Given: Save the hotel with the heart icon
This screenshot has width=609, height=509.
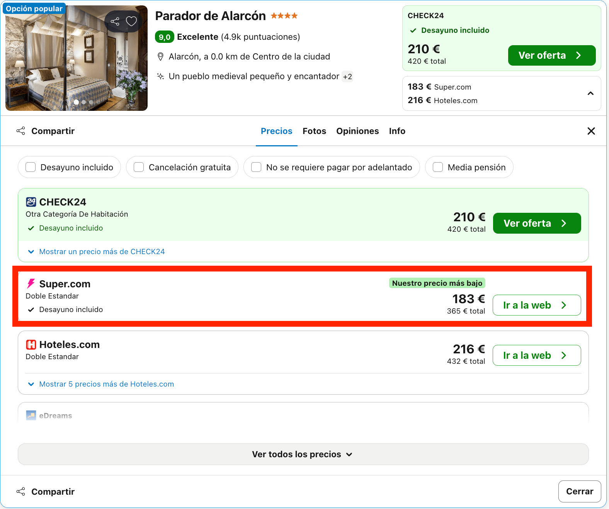Looking at the screenshot, I should point(131,21).
